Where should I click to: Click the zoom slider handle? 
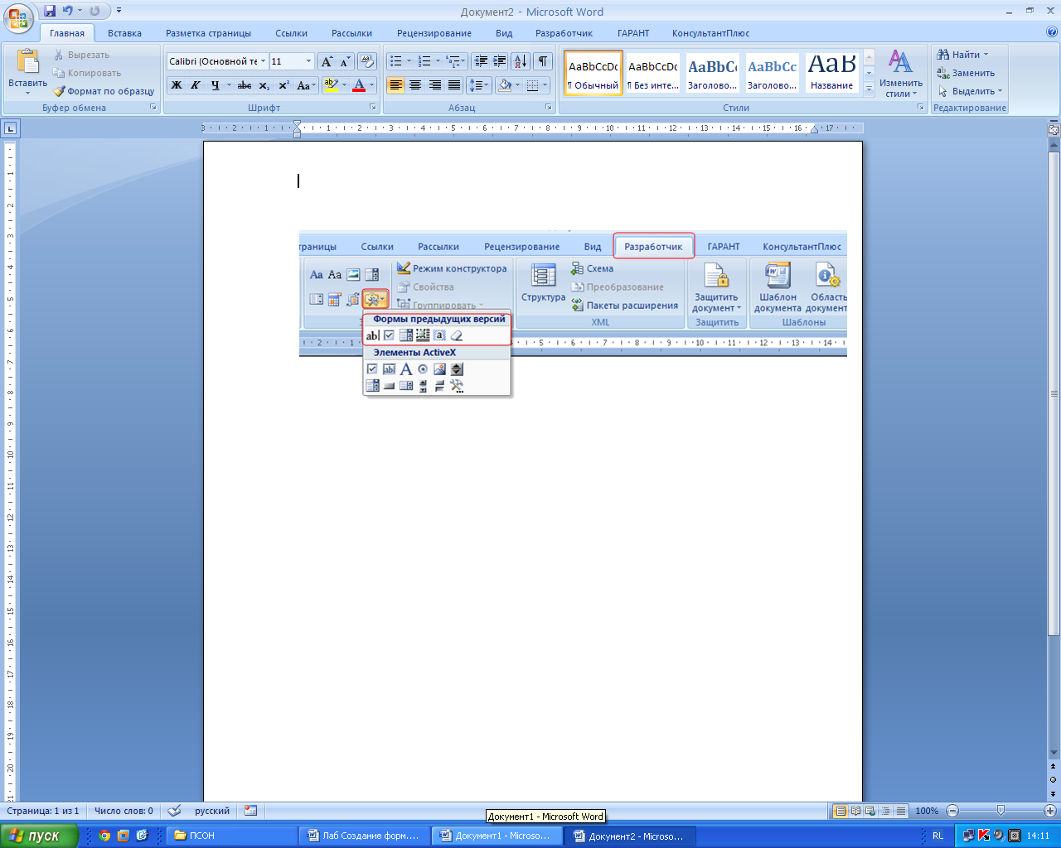(x=1001, y=811)
